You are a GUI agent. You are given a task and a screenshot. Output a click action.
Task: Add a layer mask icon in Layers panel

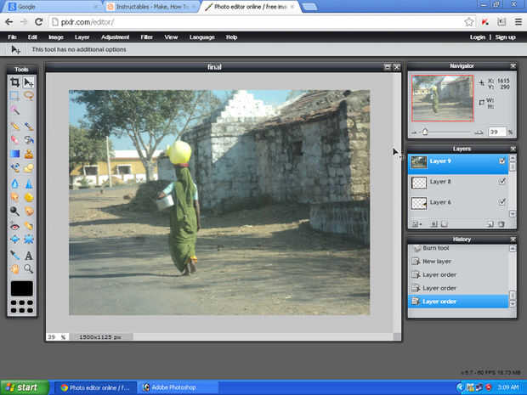(433, 224)
